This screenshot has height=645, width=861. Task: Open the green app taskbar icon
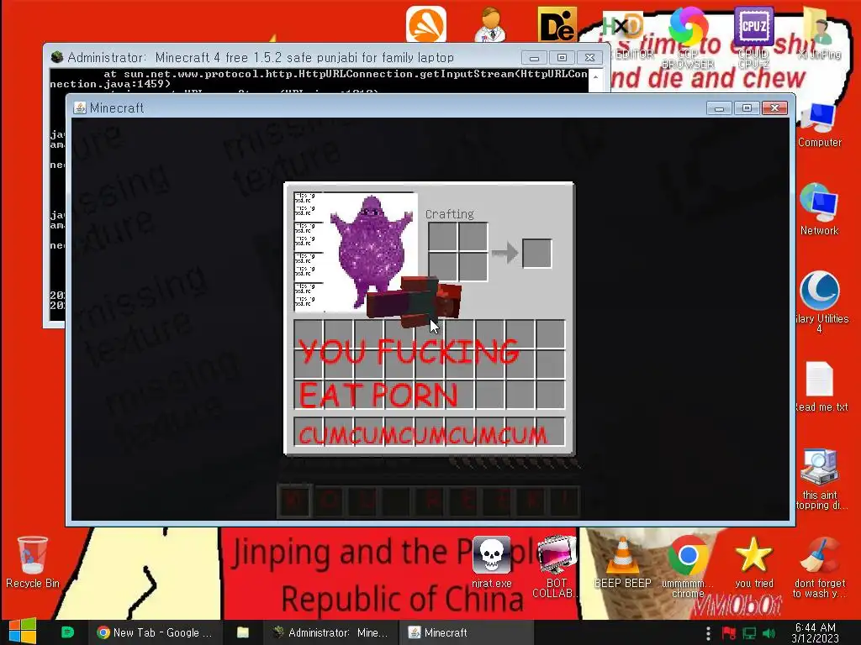(x=67, y=632)
